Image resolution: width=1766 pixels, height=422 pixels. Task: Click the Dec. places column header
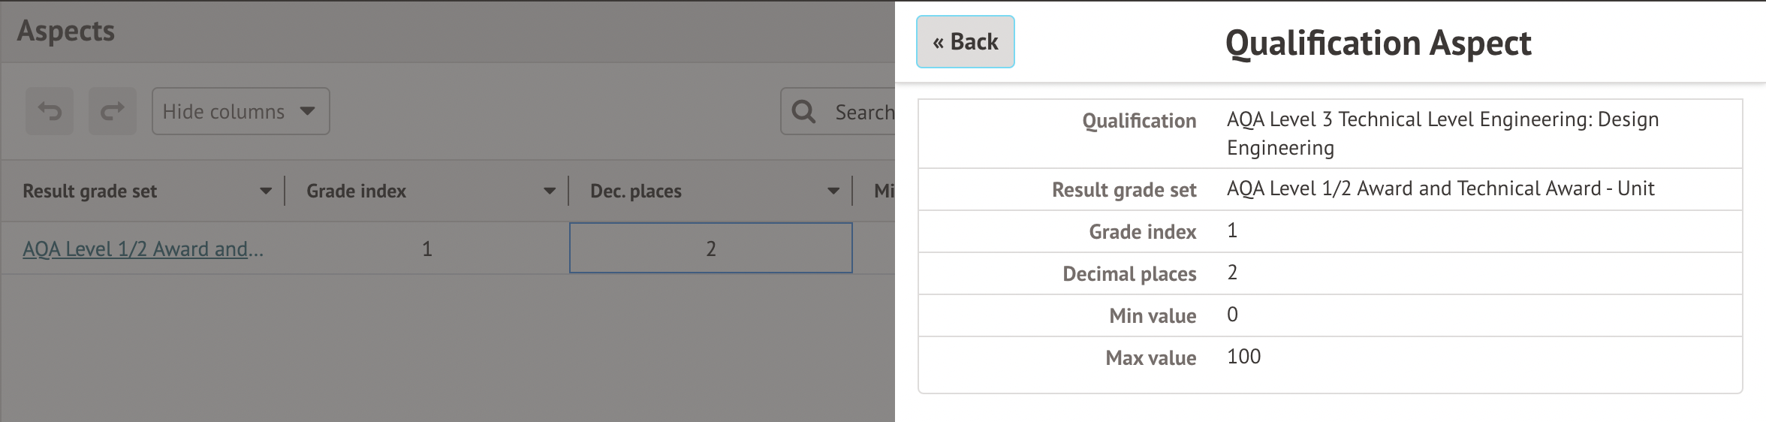tap(636, 191)
